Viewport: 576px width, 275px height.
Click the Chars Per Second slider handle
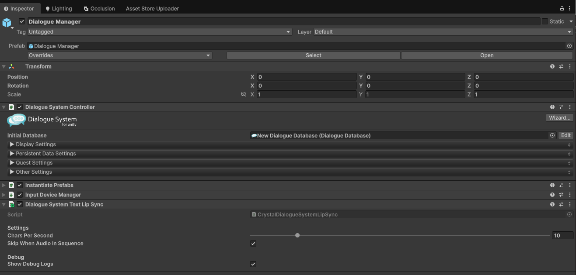[x=297, y=236]
